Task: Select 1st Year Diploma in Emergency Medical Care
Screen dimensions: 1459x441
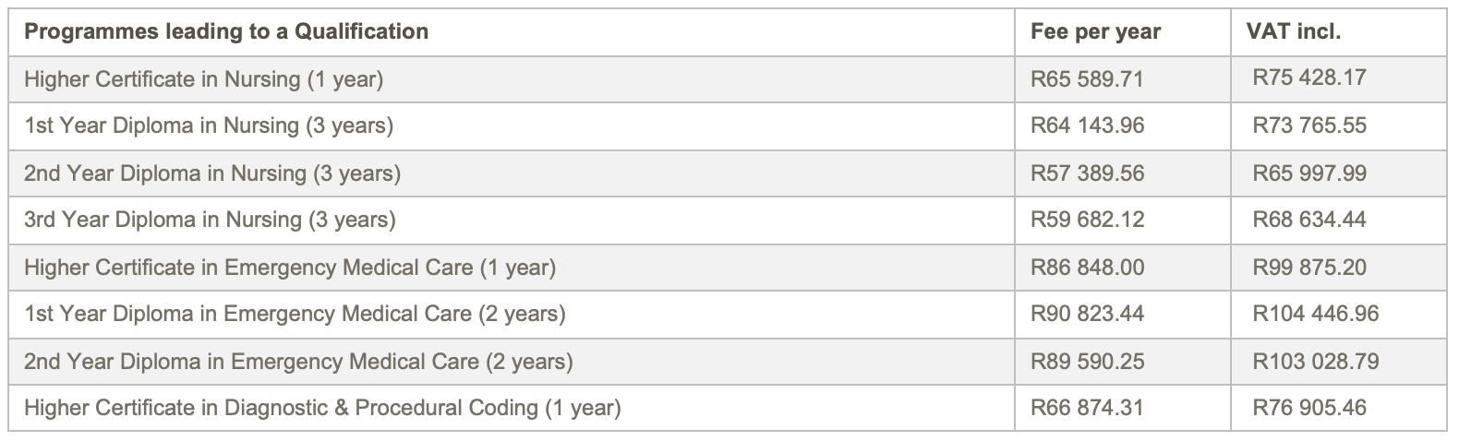Action: 295,314
